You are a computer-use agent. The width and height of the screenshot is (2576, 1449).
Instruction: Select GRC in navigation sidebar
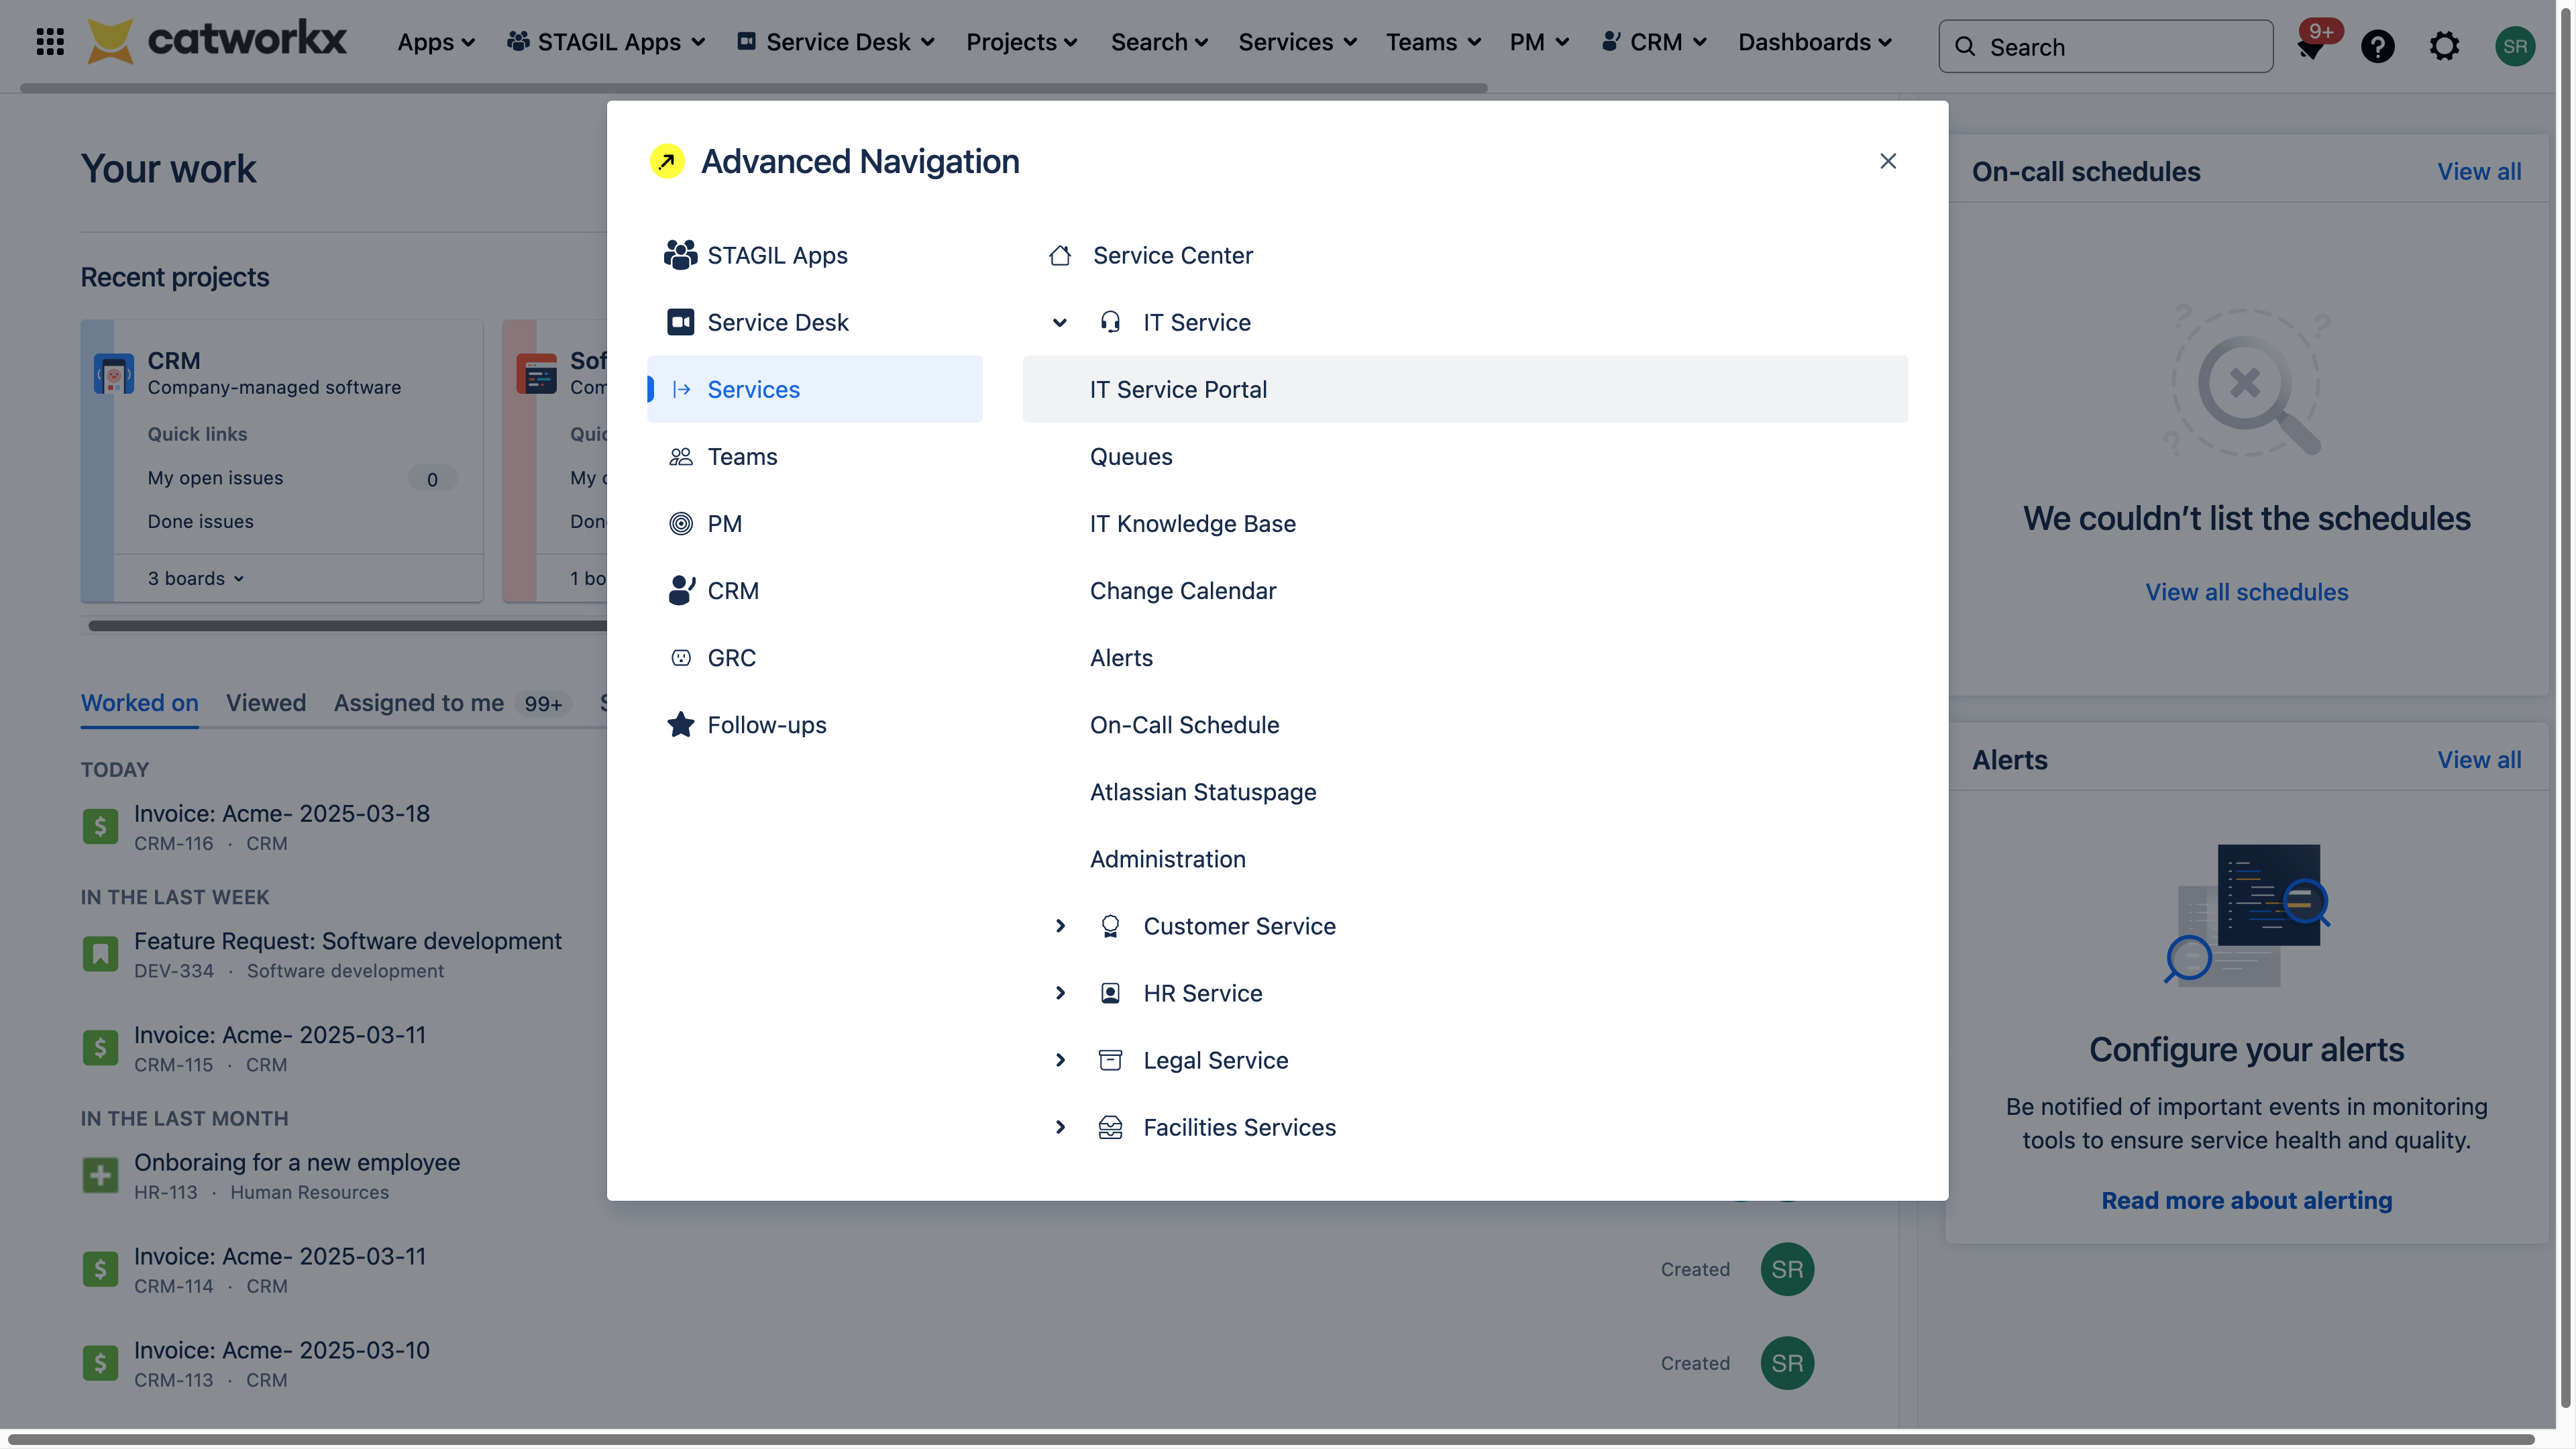[814, 657]
